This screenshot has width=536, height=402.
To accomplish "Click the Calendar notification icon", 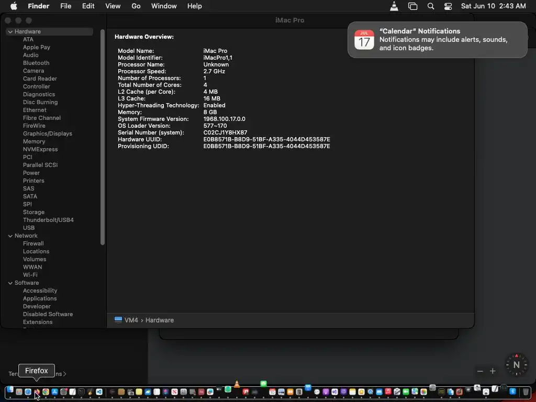I will [x=364, y=40].
